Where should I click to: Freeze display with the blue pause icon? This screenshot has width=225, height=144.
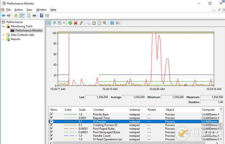click(x=112, y=23)
